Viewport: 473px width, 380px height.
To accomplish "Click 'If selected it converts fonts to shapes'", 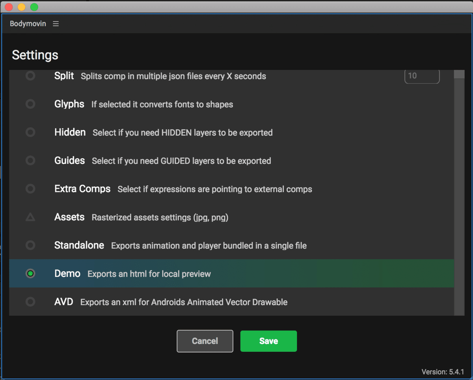I will pyautogui.click(x=162, y=104).
